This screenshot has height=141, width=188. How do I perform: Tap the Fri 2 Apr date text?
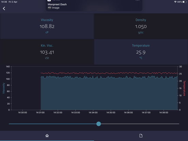tap(13, 2)
